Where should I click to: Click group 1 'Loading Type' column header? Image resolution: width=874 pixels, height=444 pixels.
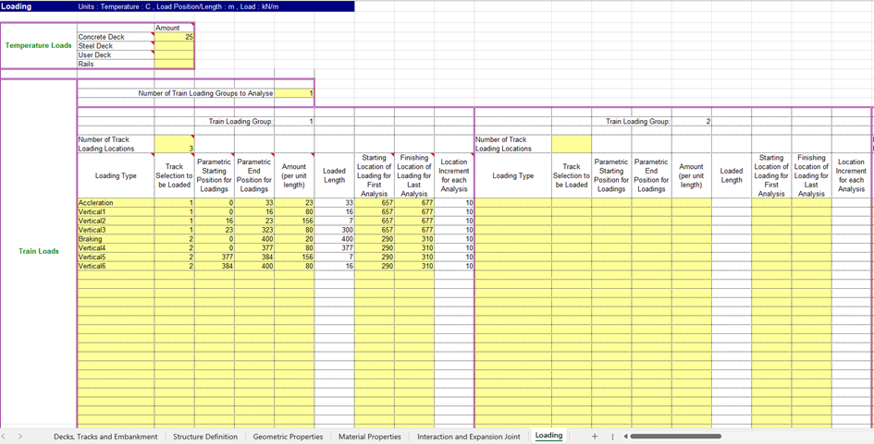coord(116,175)
